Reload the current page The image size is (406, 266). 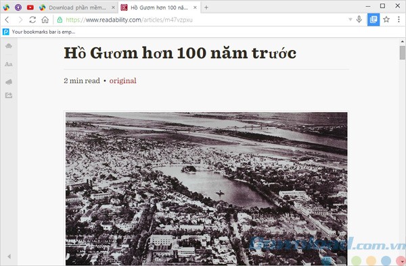pyautogui.click(x=32, y=20)
